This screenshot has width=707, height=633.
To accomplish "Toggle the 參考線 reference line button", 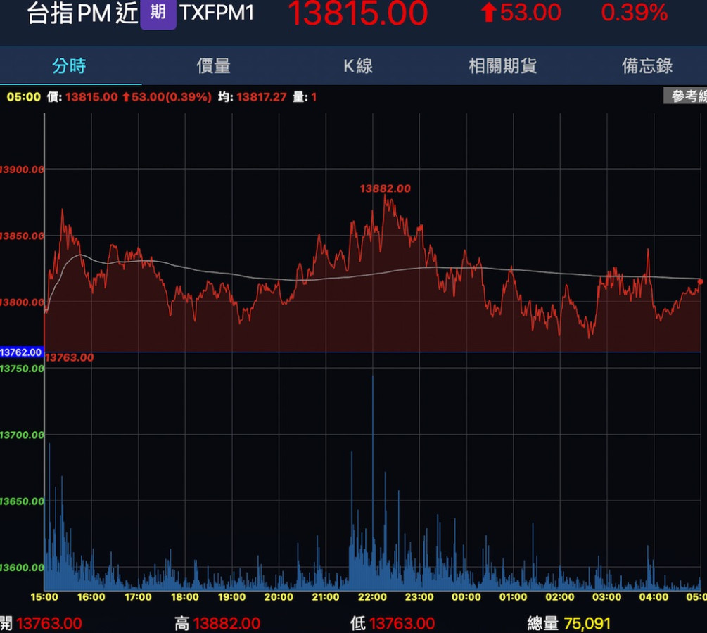I will 686,96.
